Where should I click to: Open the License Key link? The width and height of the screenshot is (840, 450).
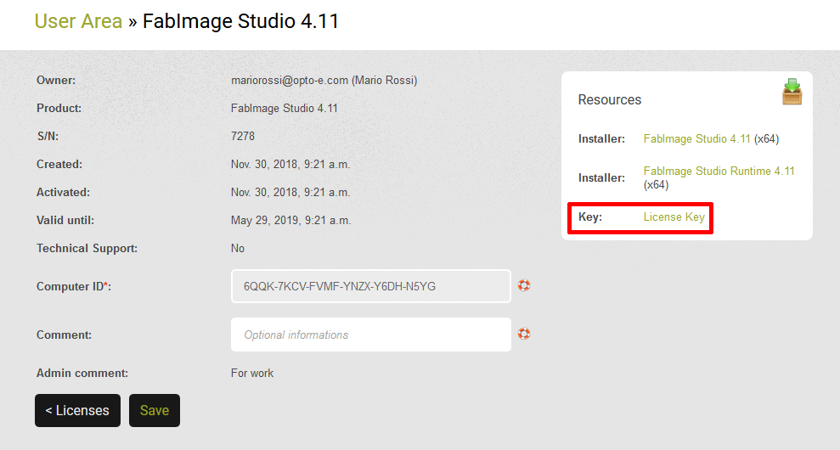pyautogui.click(x=674, y=217)
